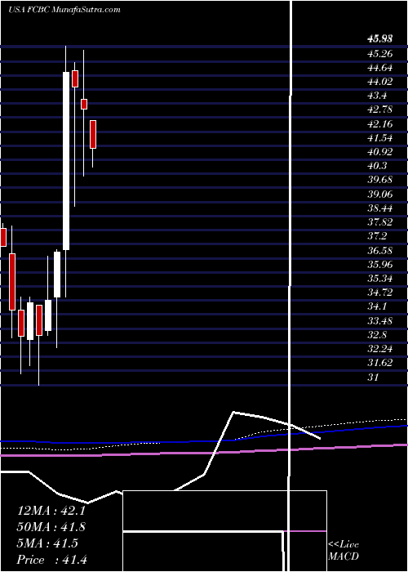Select the 44.64 price axis label
Image resolution: width=408 pixels, height=572 pixels.
tap(380, 68)
